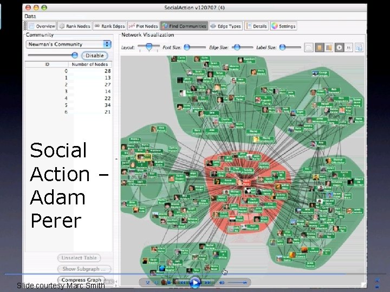Click the Compress Graph button
390x292 pixels.
tap(81, 280)
